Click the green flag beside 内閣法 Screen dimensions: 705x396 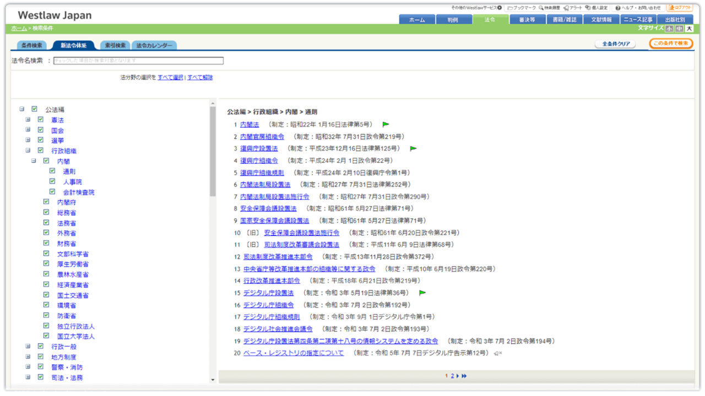point(386,125)
